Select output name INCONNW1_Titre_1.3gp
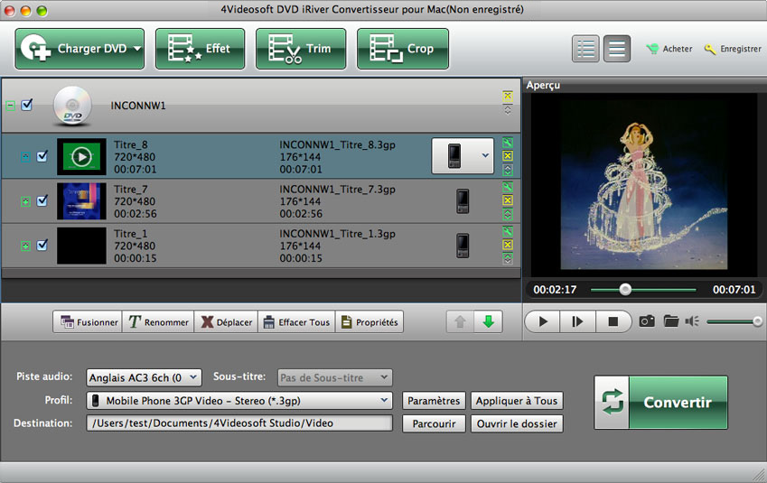Screen dimensions: 767x483 click(337, 234)
